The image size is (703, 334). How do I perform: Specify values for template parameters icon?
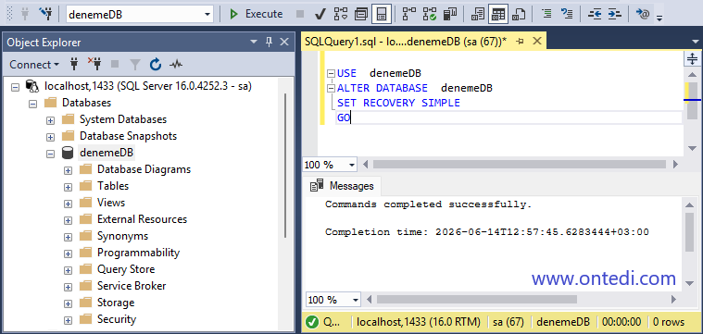click(642, 14)
